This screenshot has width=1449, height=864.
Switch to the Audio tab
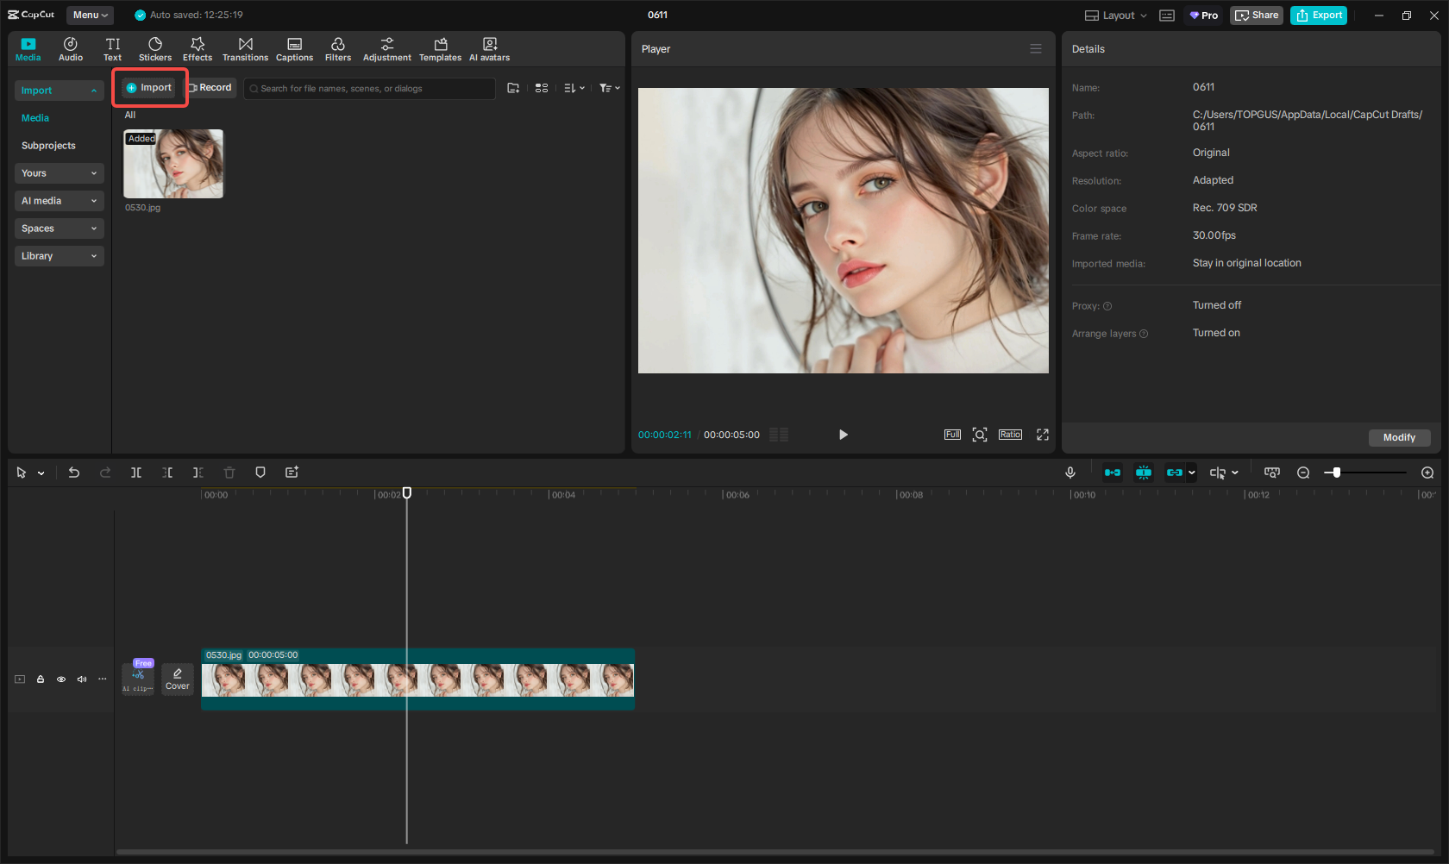click(x=71, y=49)
